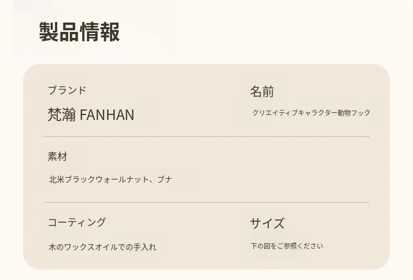413x280 pixels.
Task: Select the ブランド field label
Action: [x=67, y=90]
